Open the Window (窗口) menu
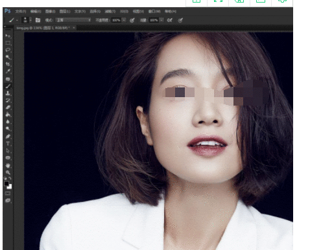 (x=154, y=12)
